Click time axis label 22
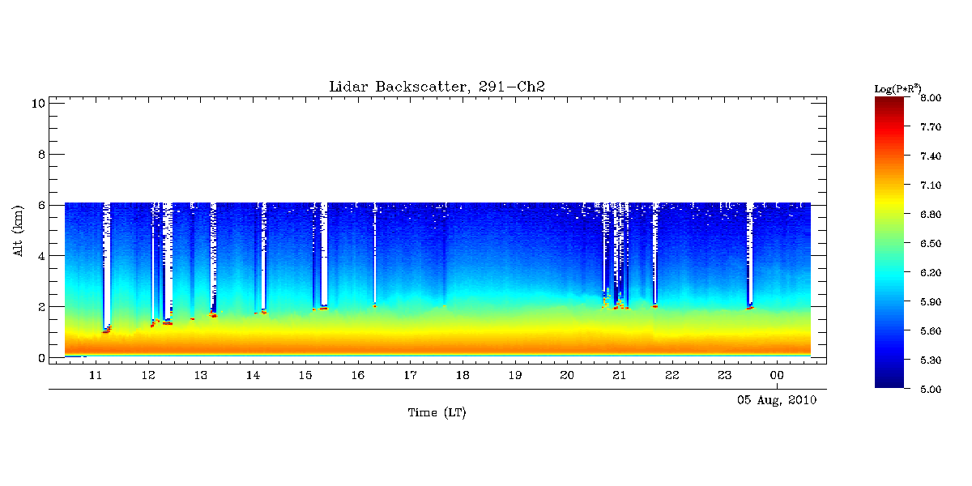Image resolution: width=972 pixels, height=486 pixels. point(672,376)
